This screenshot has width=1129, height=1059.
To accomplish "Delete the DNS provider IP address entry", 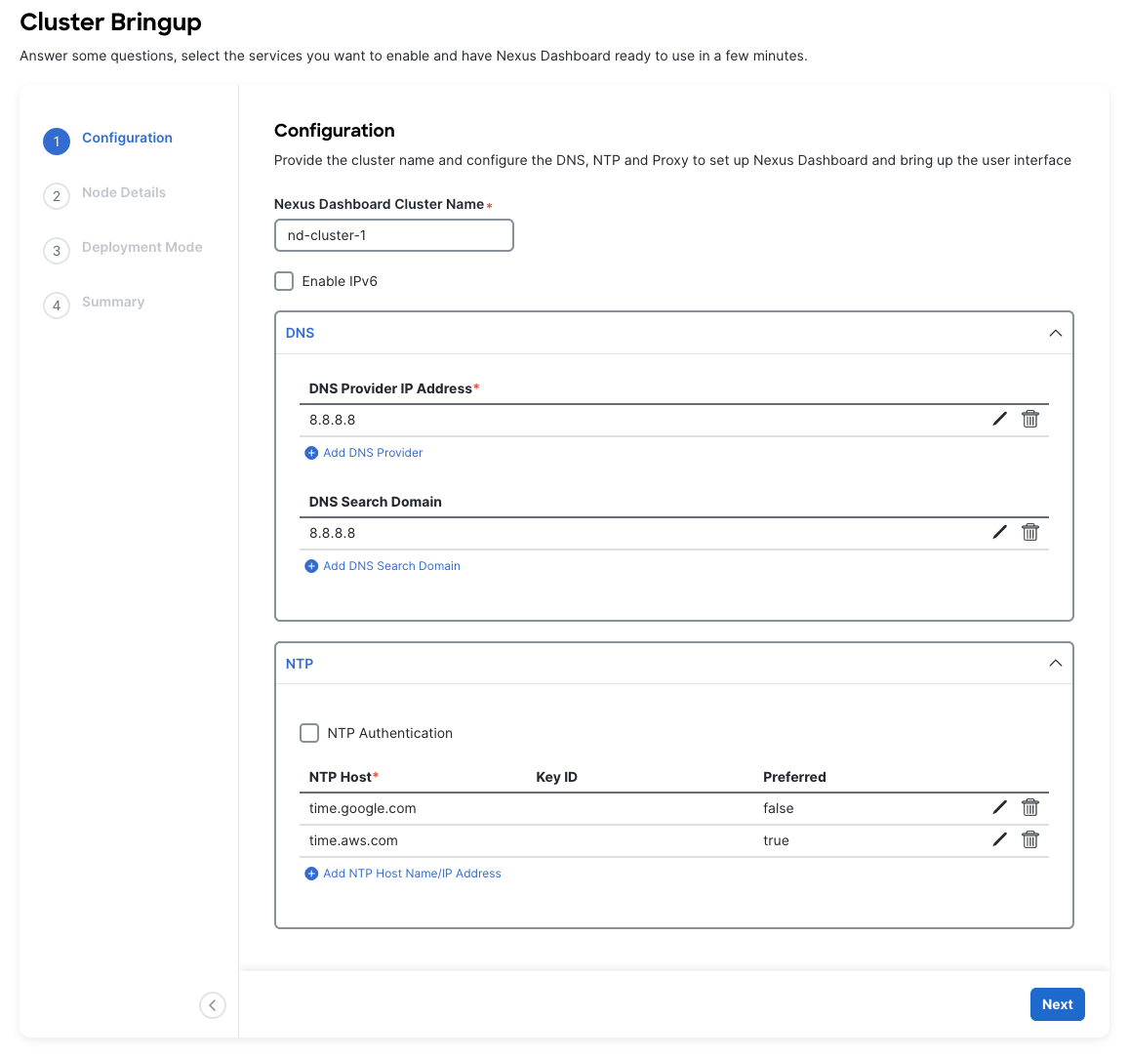I will [1030, 420].
